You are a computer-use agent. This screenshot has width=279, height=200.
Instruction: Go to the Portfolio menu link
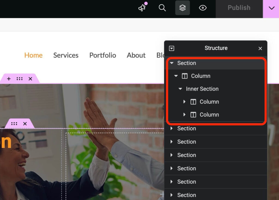(102, 55)
